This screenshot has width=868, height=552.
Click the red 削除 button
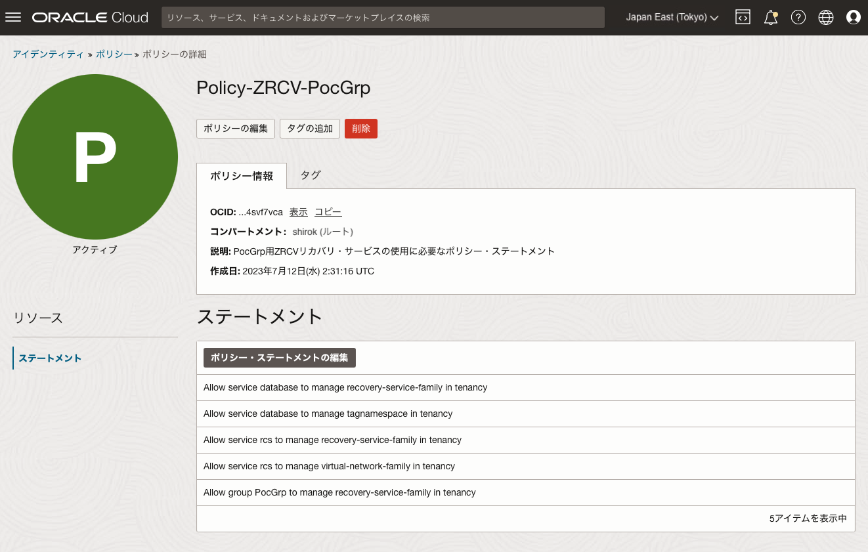coord(361,129)
